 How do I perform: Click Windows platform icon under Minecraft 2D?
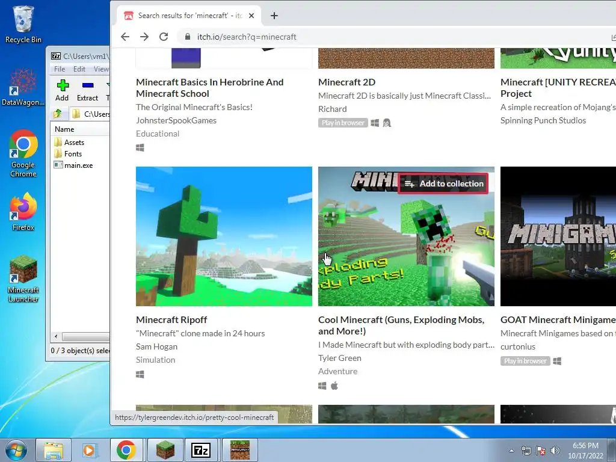375,123
